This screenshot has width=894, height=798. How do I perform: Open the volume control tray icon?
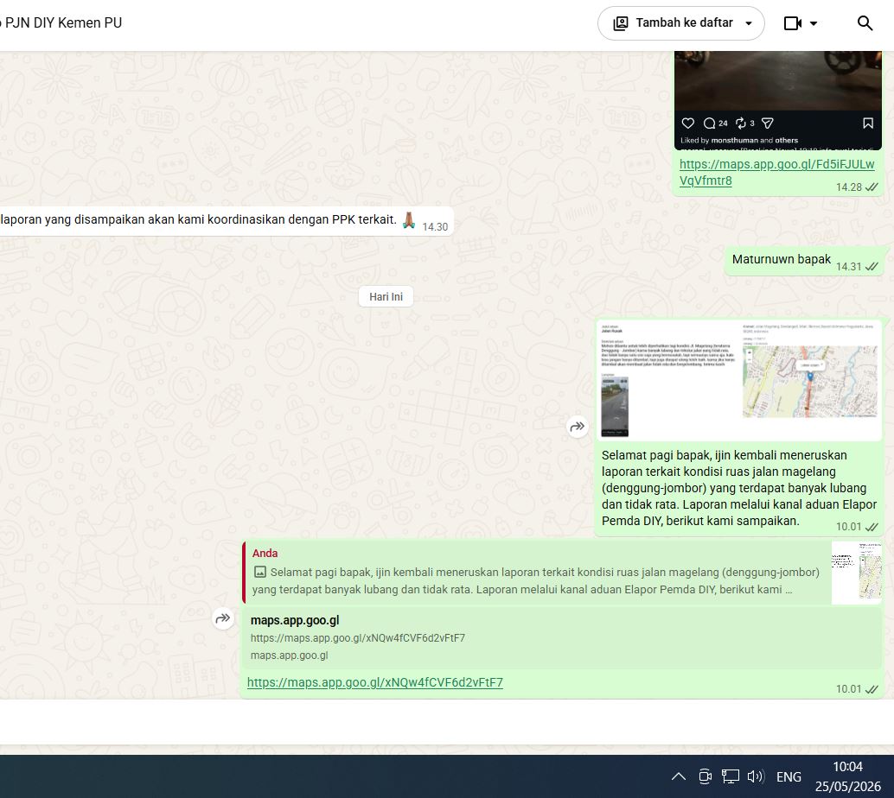coord(756,776)
